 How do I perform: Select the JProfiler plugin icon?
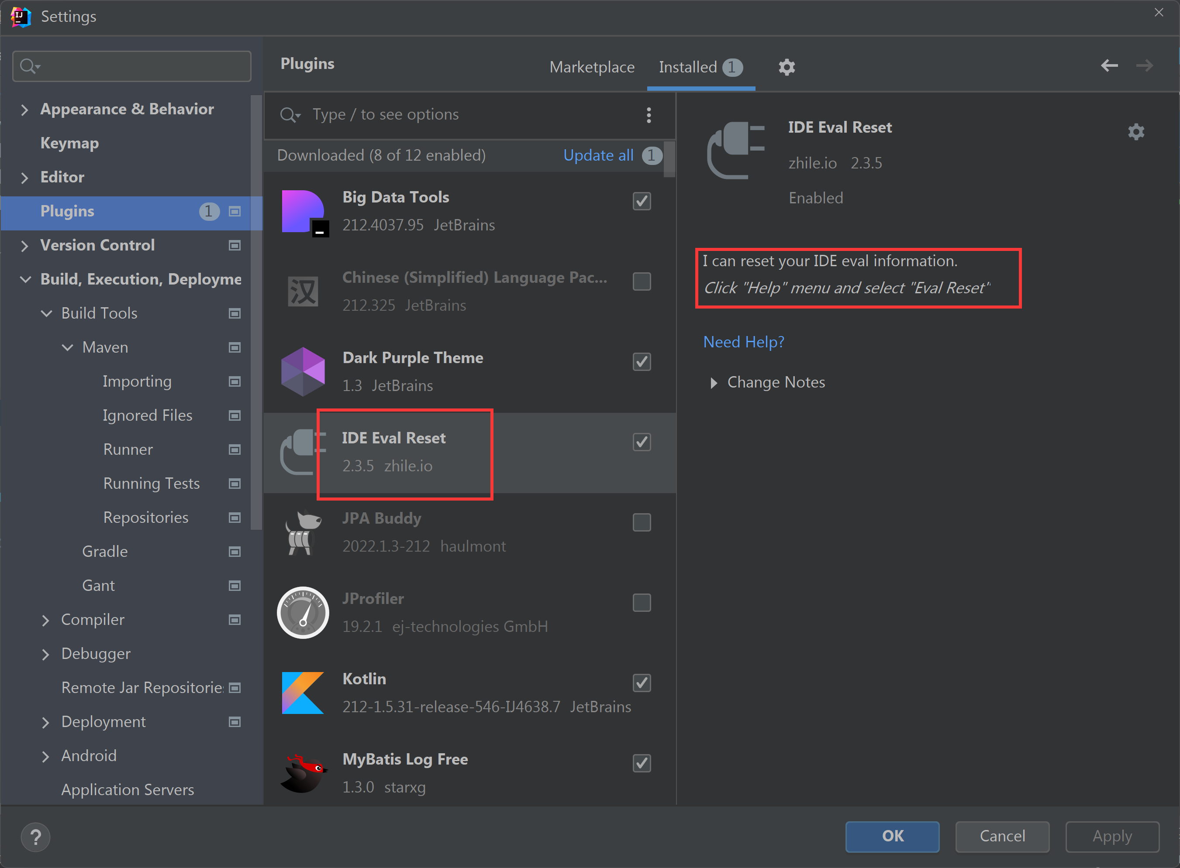pyautogui.click(x=302, y=613)
